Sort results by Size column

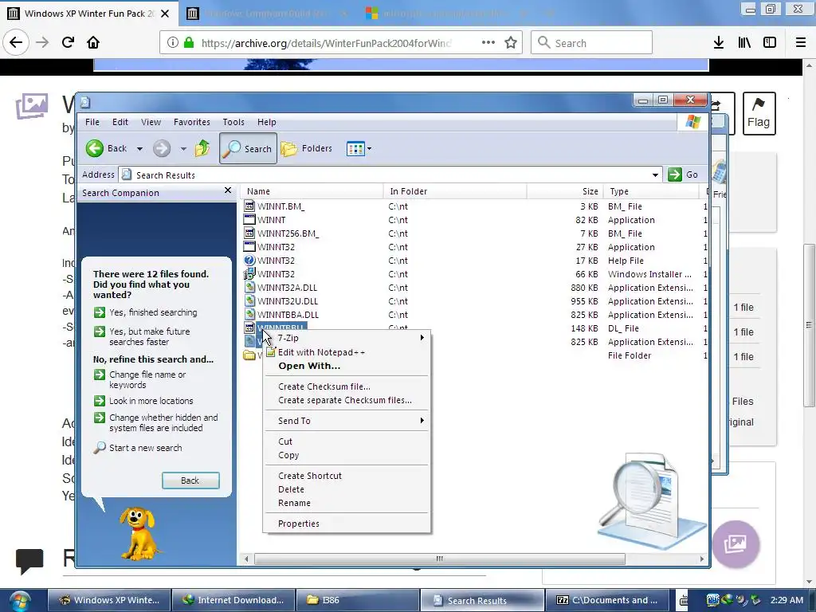(565, 191)
